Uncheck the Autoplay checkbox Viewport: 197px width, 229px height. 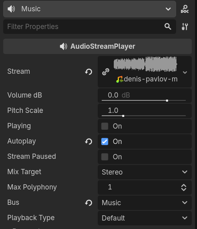coord(105,142)
